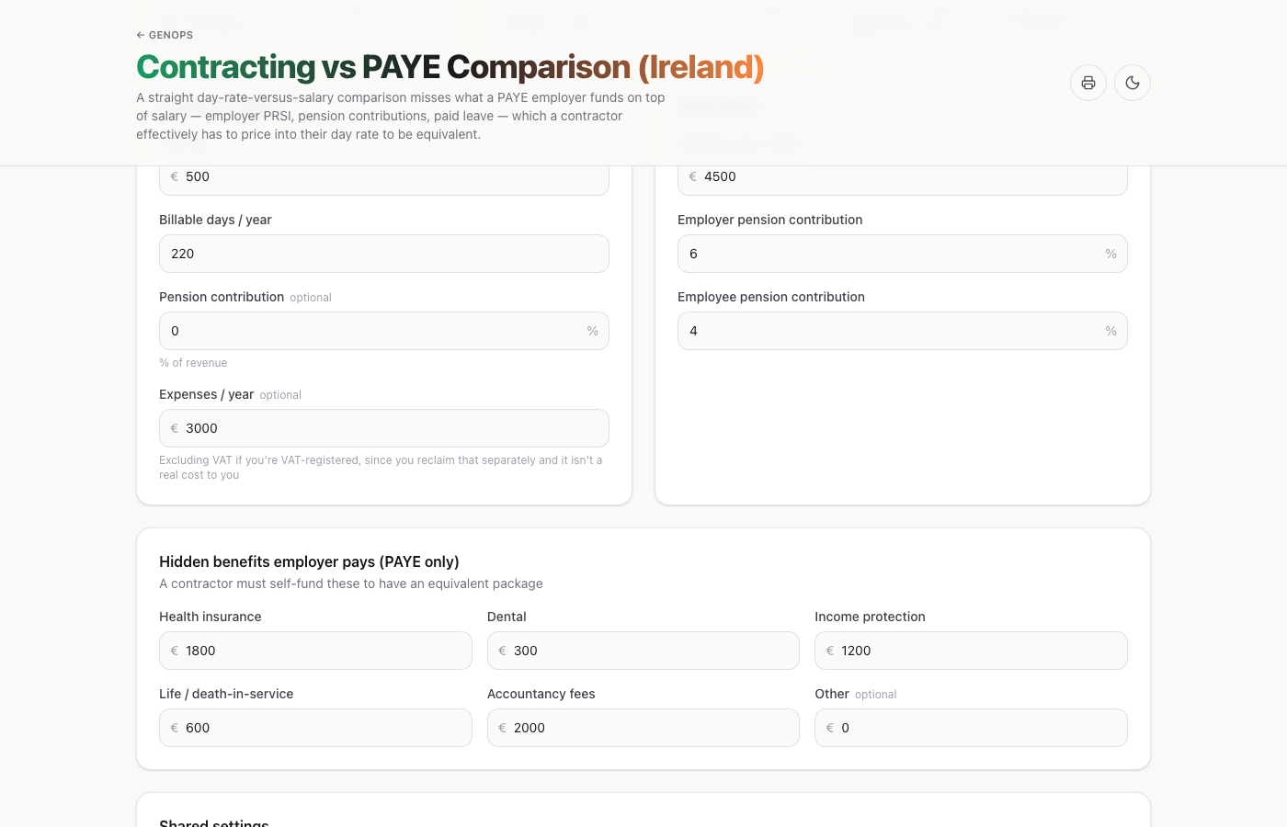1287x827 pixels.
Task: Toggle dark mode with the moon icon
Action: tap(1133, 83)
